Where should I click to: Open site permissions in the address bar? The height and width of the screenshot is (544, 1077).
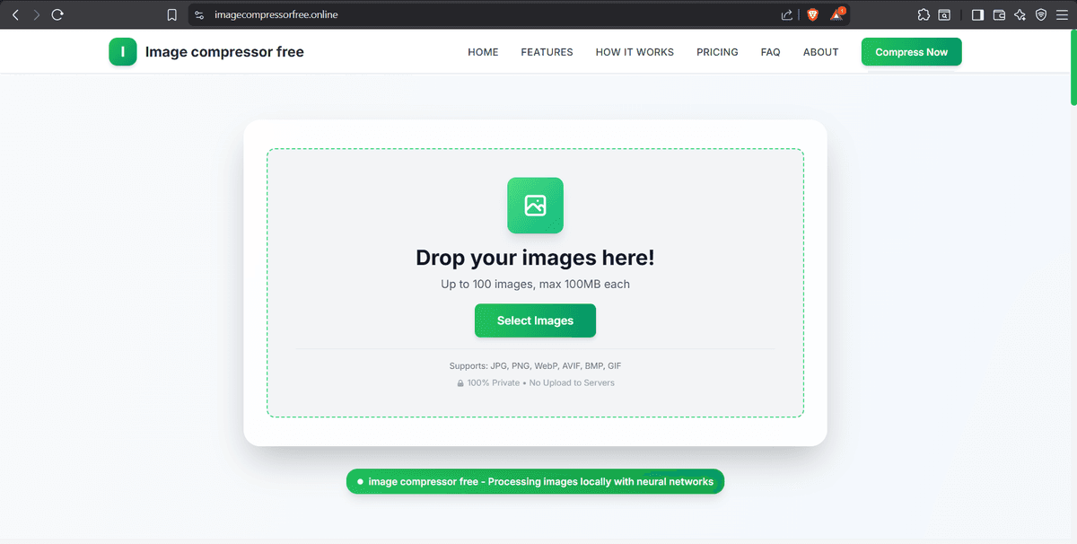pyautogui.click(x=197, y=14)
